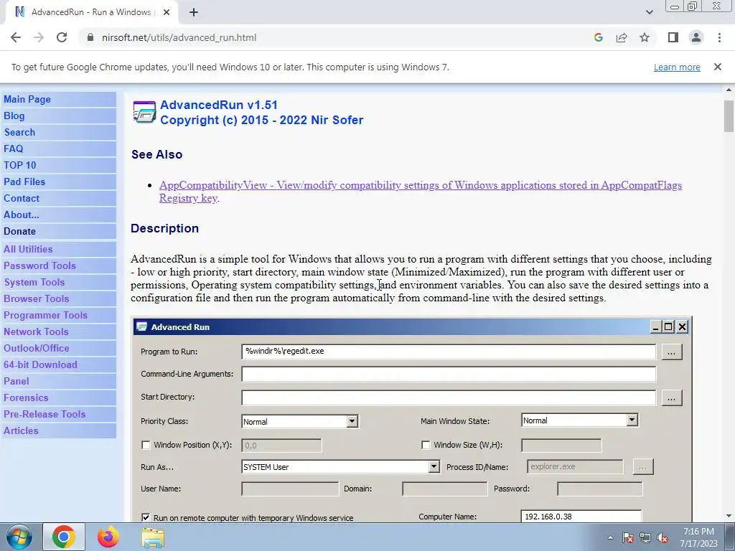Viewport: 735px width, 551px height.
Task: Open Pad Files in the sidebar
Action: point(24,182)
